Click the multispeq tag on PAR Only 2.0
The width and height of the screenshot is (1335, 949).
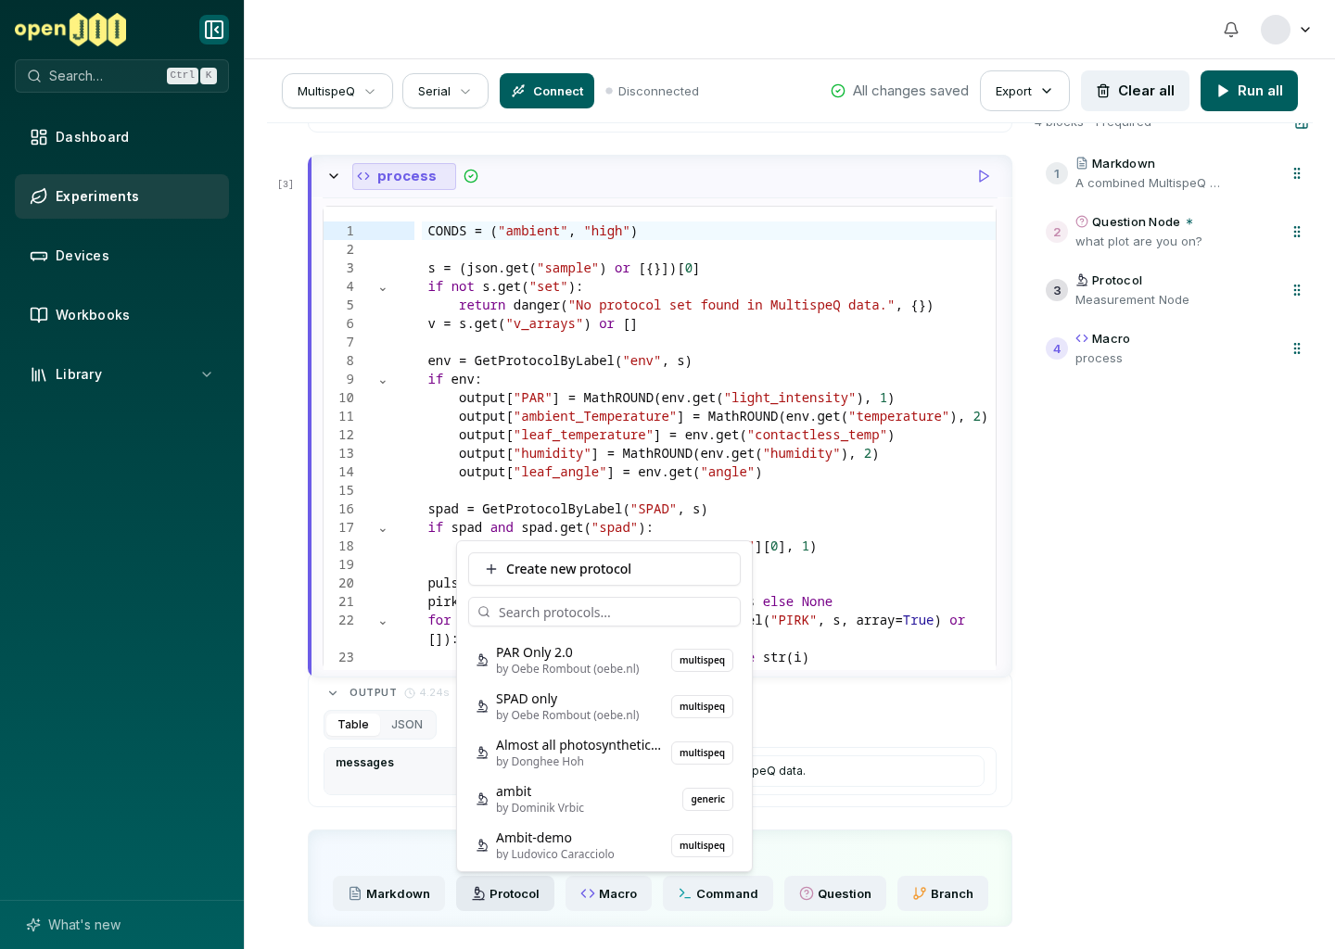tap(703, 660)
